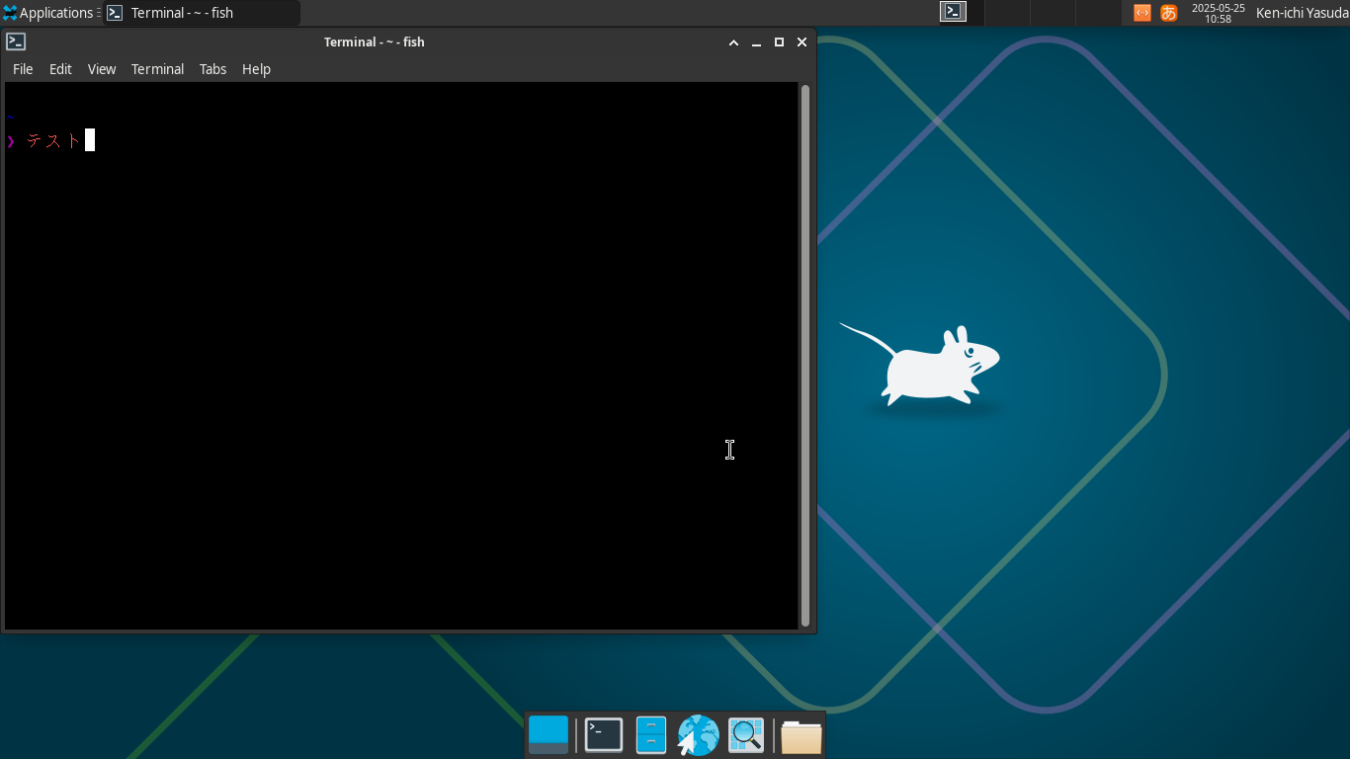
Task: Select the Terminal - ~ - fish taskbar button
Action: pos(198,13)
